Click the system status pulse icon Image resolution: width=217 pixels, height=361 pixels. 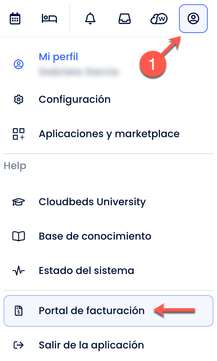pyautogui.click(x=18, y=270)
